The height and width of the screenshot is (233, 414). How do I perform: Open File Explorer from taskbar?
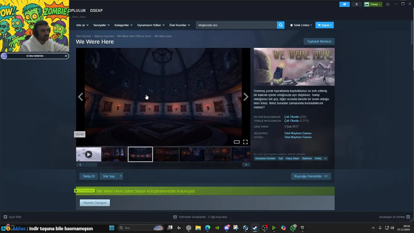tap(198, 228)
